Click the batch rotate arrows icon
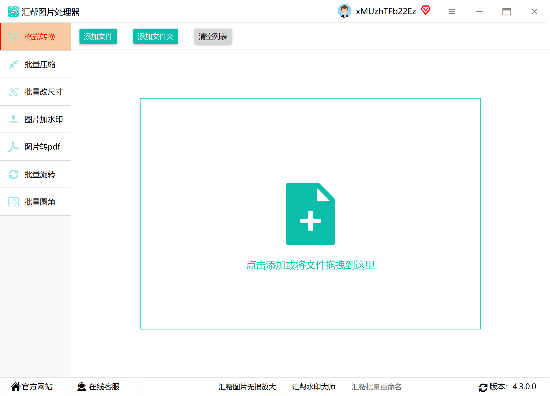The height and width of the screenshot is (396, 550). [13, 174]
